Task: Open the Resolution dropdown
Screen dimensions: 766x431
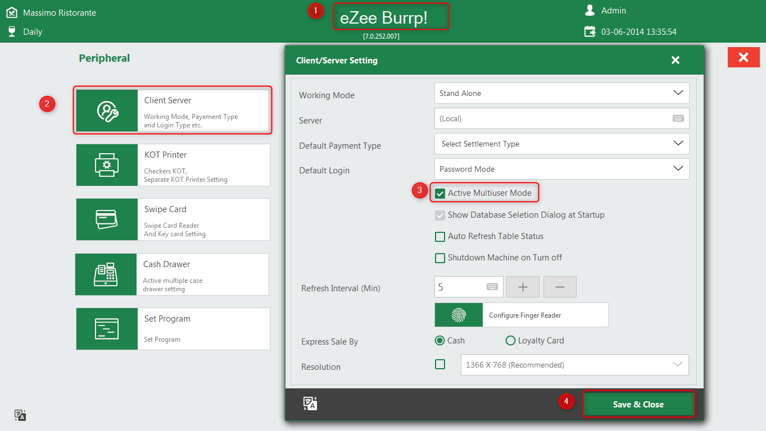Action: pyautogui.click(x=575, y=365)
